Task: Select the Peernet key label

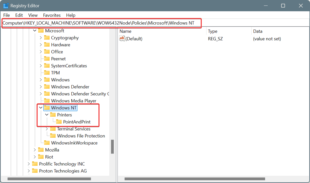Action: click(x=58, y=59)
